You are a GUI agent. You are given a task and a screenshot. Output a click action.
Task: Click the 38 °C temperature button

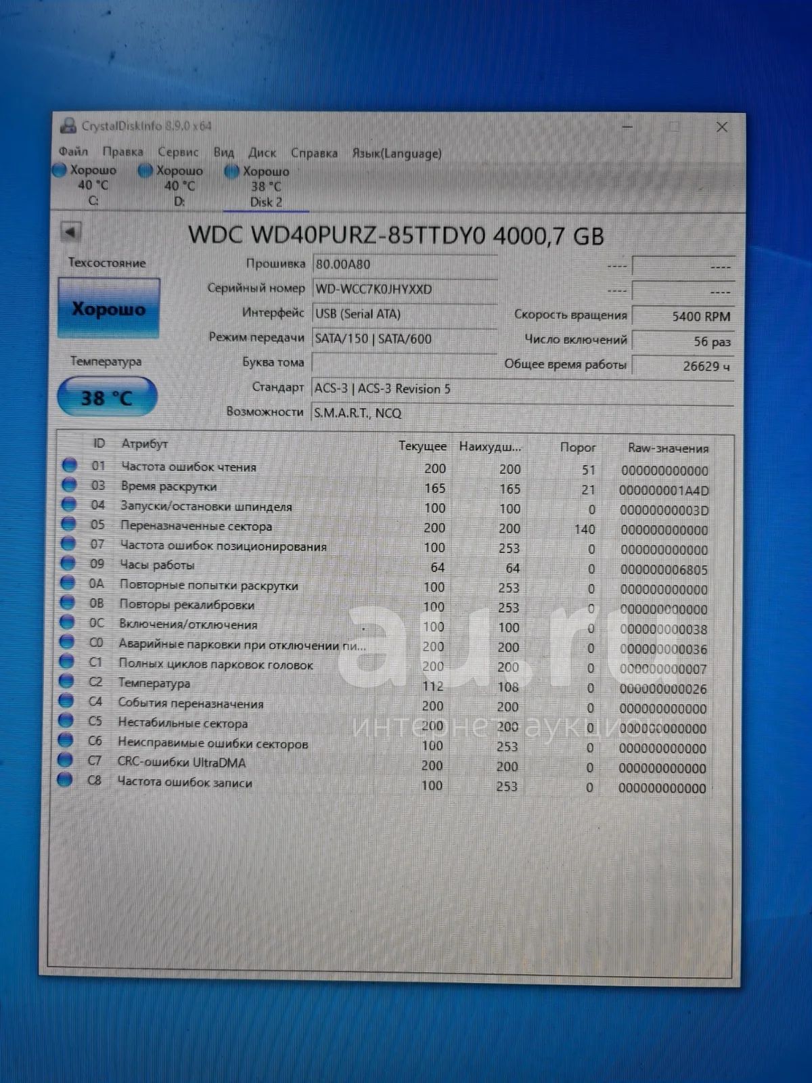[x=107, y=397]
